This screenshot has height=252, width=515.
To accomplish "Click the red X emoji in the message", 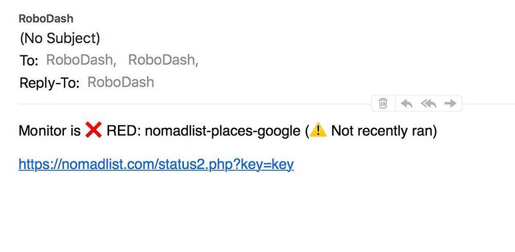I will tap(93, 131).
